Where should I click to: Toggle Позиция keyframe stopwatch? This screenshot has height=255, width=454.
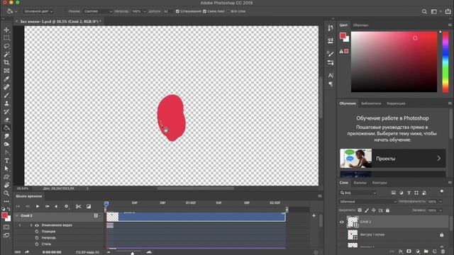click(x=37, y=232)
